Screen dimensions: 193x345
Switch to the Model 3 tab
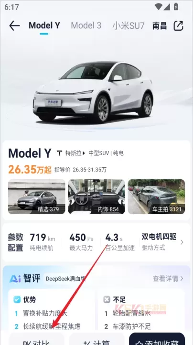coord(86,25)
